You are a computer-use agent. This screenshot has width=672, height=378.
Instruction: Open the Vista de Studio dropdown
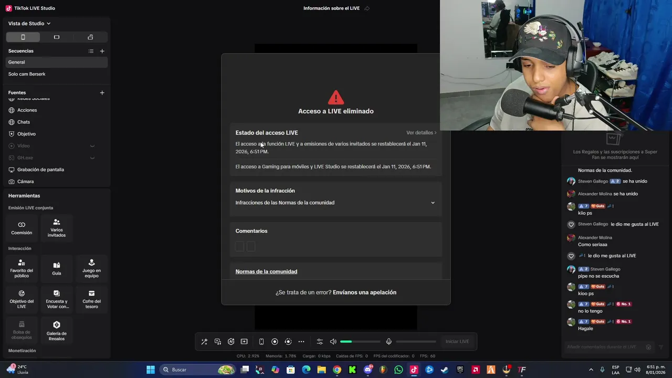point(29,24)
